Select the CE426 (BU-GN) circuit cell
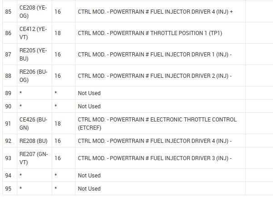273x197 pixels. point(33,123)
